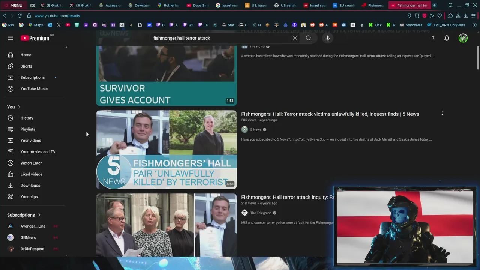Open the Kick bookmark
Screen dimensions: 480x270
(x=375, y=25)
